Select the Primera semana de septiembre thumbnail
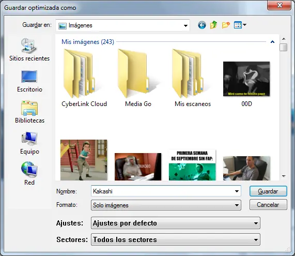 [192, 165]
